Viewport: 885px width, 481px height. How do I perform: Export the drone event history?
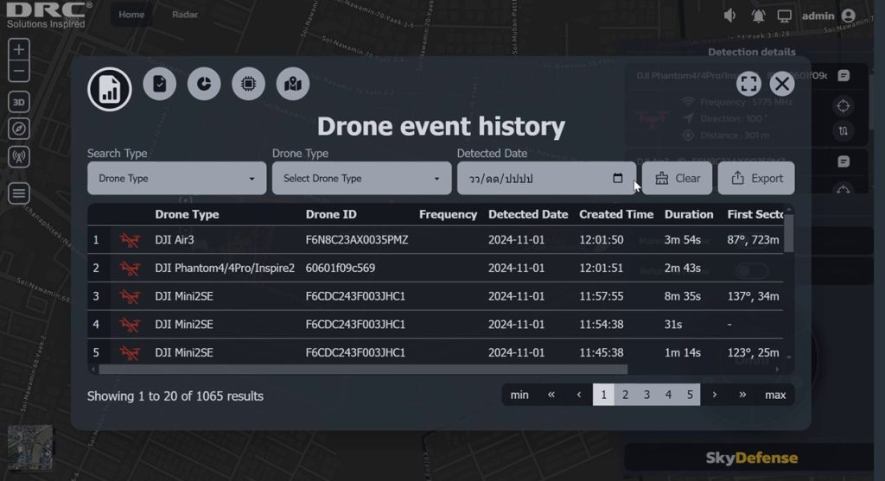coord(756,178)
